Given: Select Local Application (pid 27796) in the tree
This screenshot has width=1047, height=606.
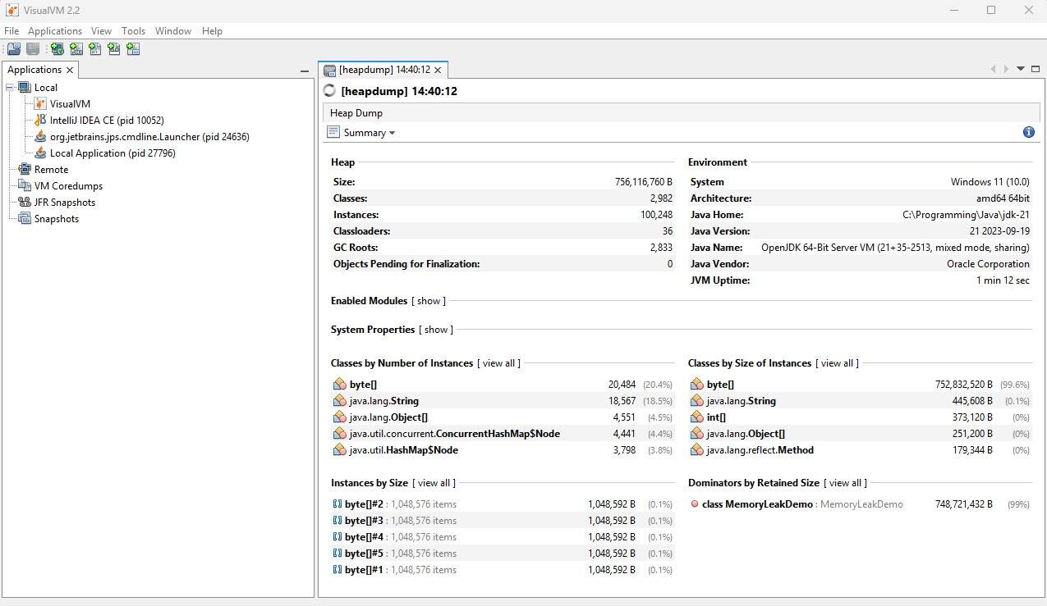Looking at the screenshot, I should pos(113,153).
